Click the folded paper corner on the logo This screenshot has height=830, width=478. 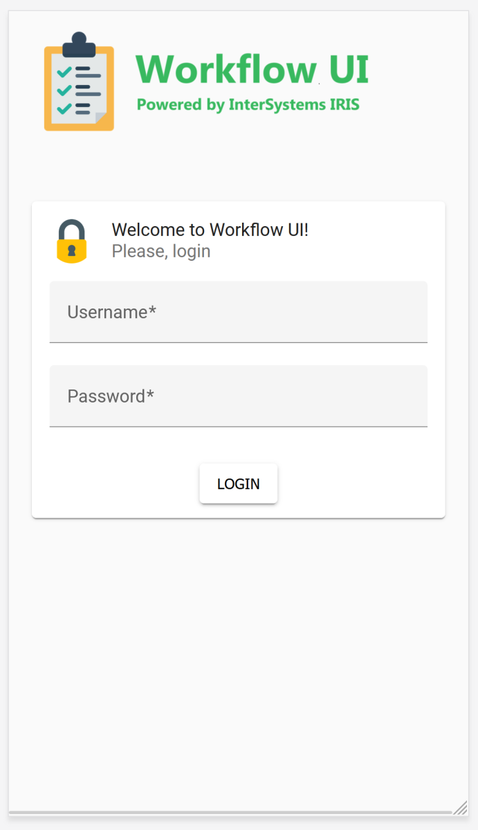pos(101,118)
